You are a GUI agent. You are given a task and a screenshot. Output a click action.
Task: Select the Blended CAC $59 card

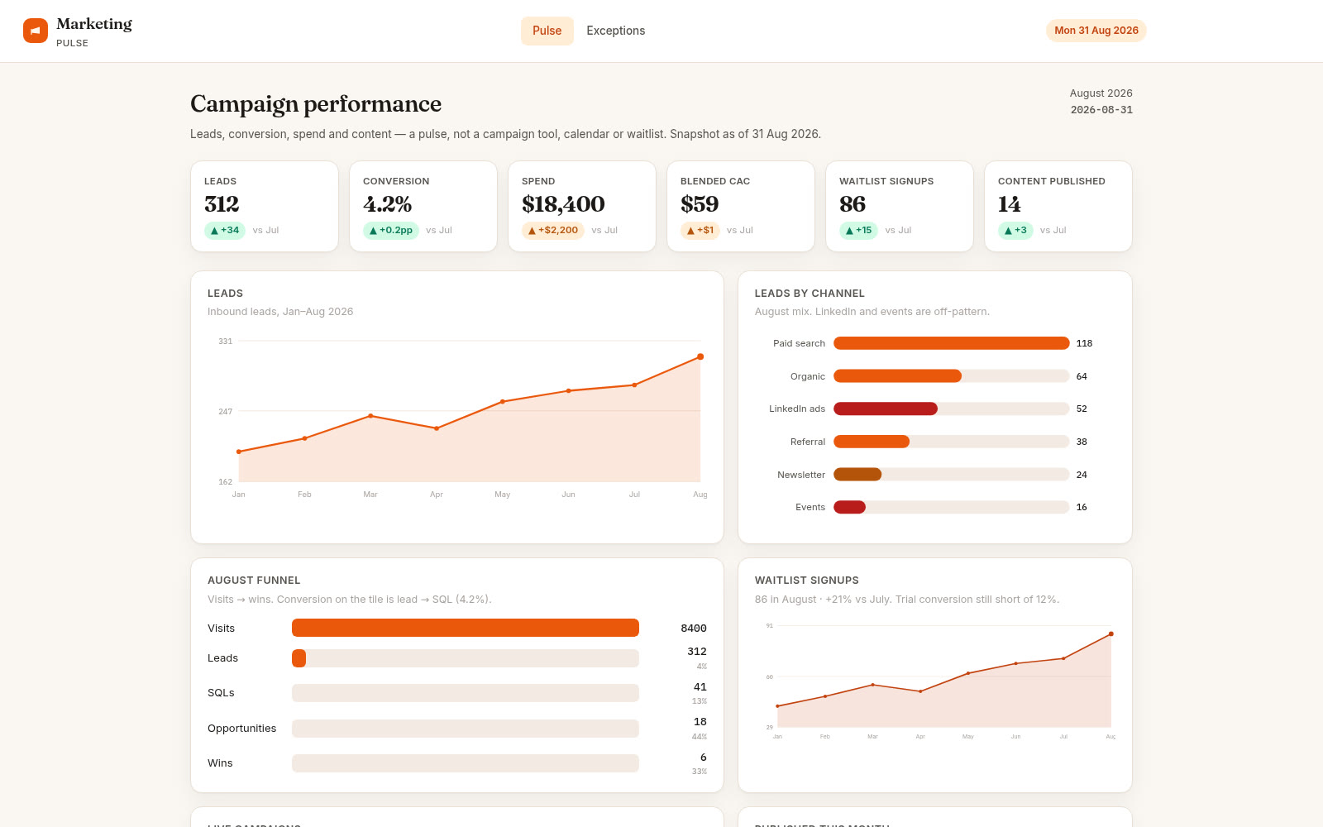click(741, 206)
